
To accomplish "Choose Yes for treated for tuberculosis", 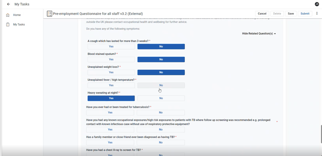I will pos(110,113).
